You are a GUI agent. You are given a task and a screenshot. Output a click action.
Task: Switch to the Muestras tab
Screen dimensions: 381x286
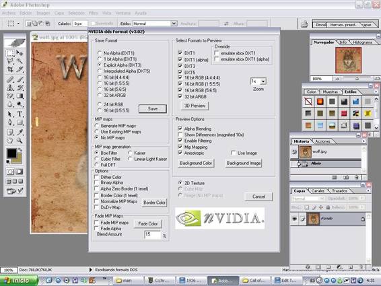pos(331,92)
